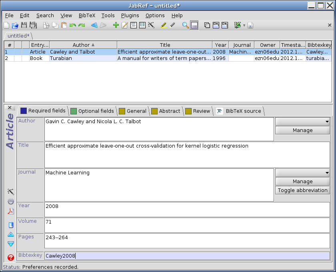Click into the Pages input field
Screen dimensions: 336x272
tap(187, 241)
